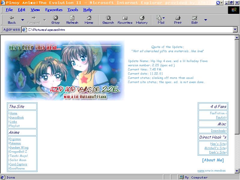Click the Edit toolbar button
The image size is (240, 180).
point(194,20)
